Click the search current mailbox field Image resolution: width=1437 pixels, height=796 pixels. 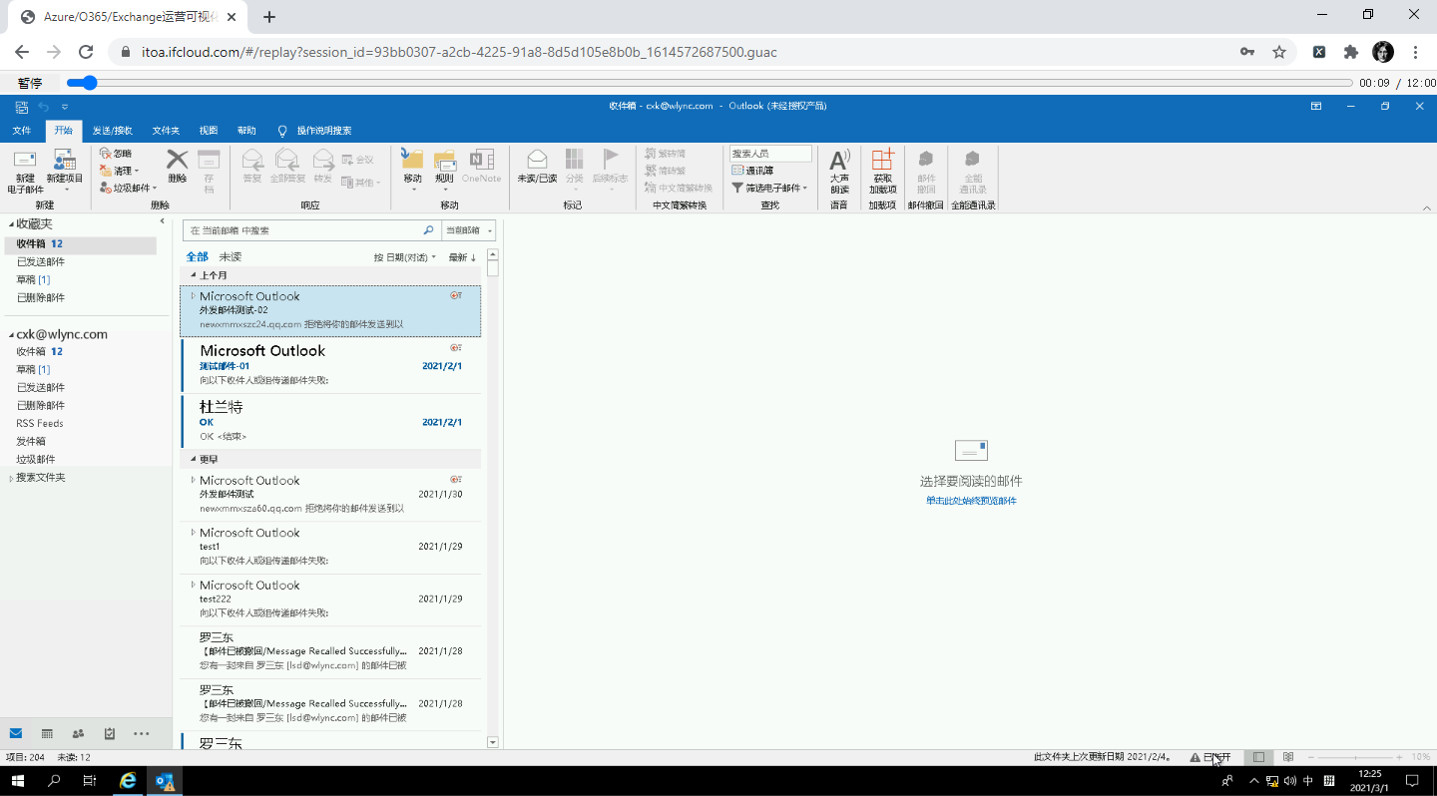pos(311,230)
